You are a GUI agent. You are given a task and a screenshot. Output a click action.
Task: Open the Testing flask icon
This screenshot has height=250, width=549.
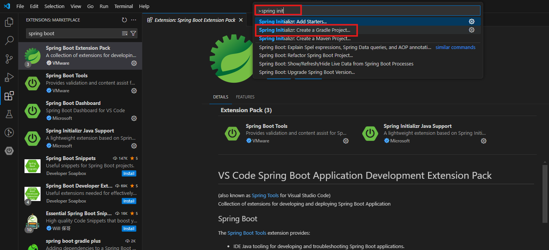pyautogui.click(x=9, y=114)
